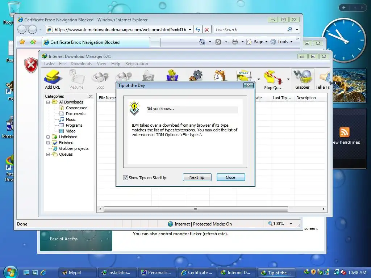This screenshot has width=371, height=278.
Task: Switch to Personaliz... taskbar button
Action: click(x=157, y=273)
